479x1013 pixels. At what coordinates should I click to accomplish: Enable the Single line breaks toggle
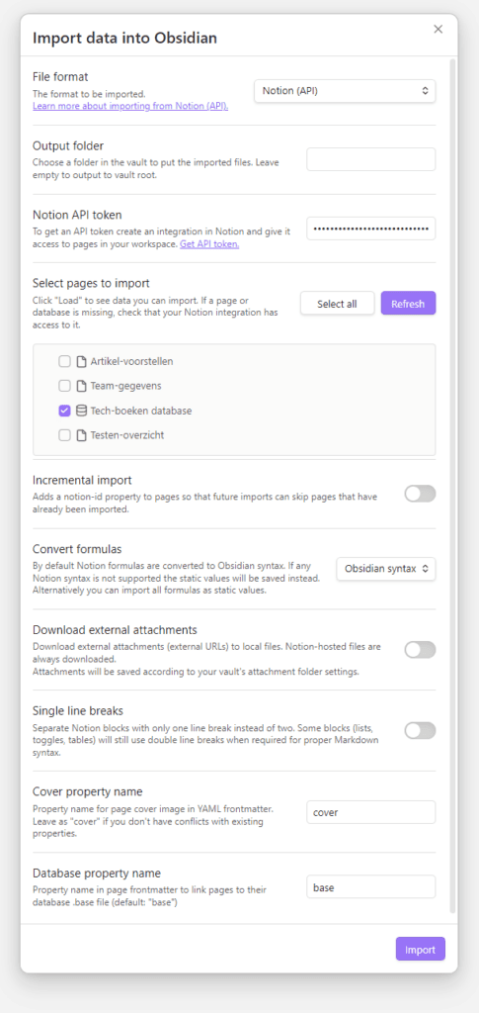click(421, 731)
